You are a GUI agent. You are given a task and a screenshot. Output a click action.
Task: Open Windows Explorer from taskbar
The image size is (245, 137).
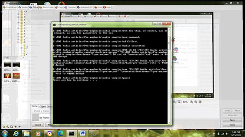(27, 134)
